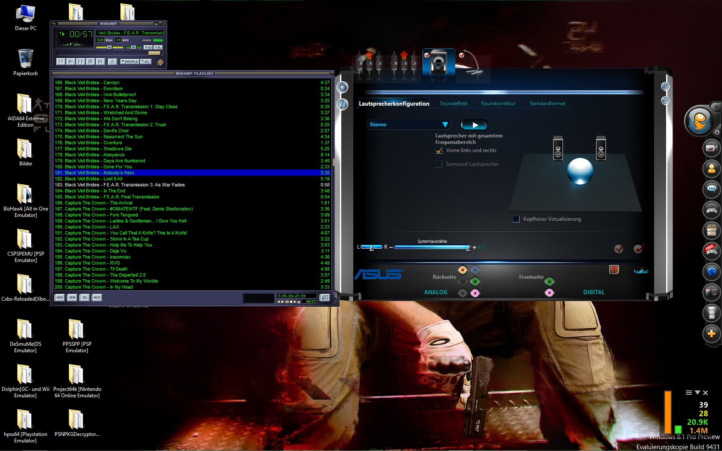Open the Papierkorb recycle bin
This screenshot has width=722, height=451.
[26, 62]
